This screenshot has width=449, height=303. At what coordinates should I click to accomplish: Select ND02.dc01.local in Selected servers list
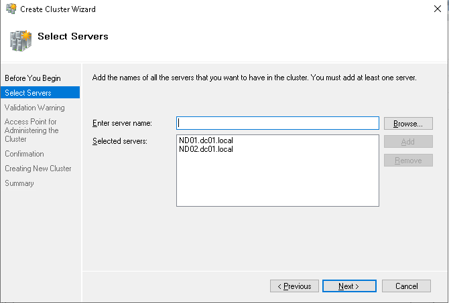click(206, 149)
